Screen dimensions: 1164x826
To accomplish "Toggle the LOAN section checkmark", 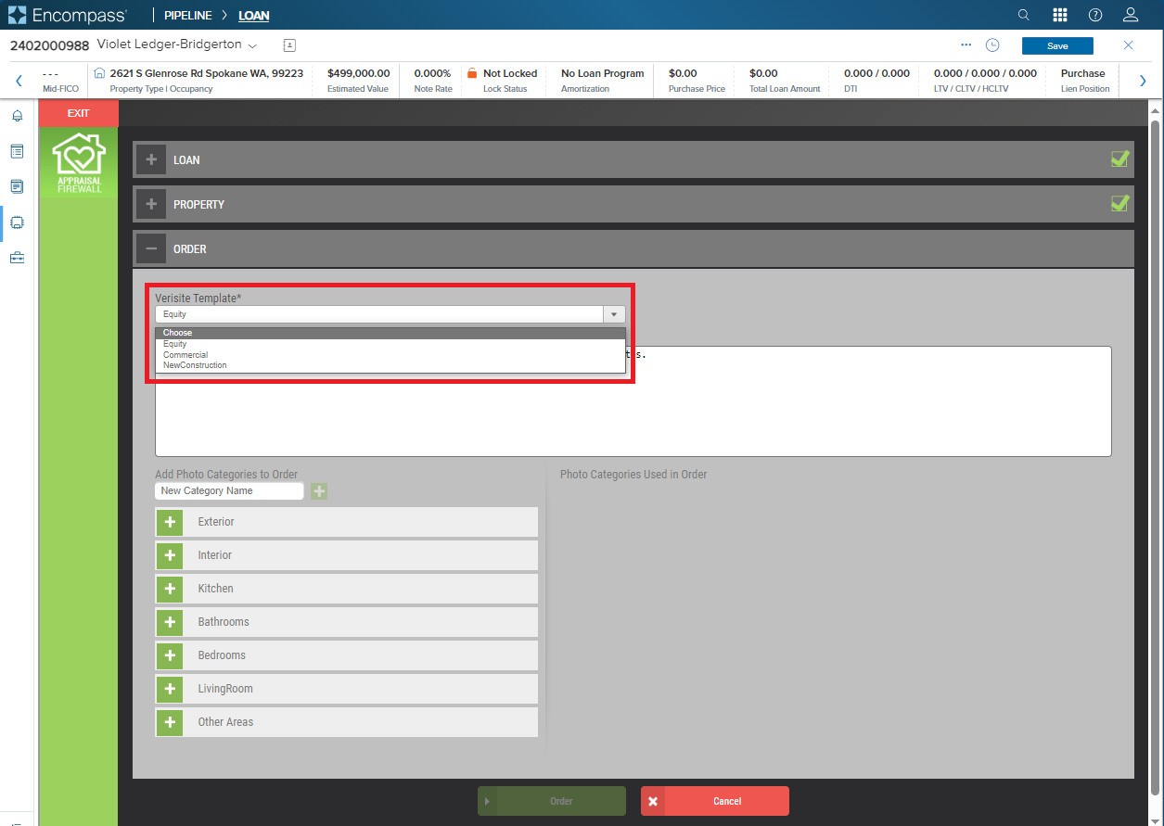I will 1119,159.
